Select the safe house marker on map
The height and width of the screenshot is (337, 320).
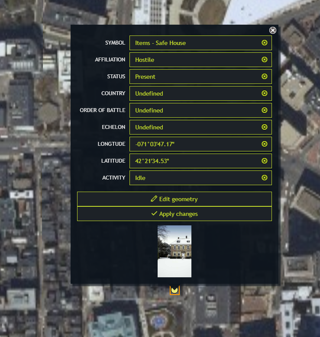[175, 290]
